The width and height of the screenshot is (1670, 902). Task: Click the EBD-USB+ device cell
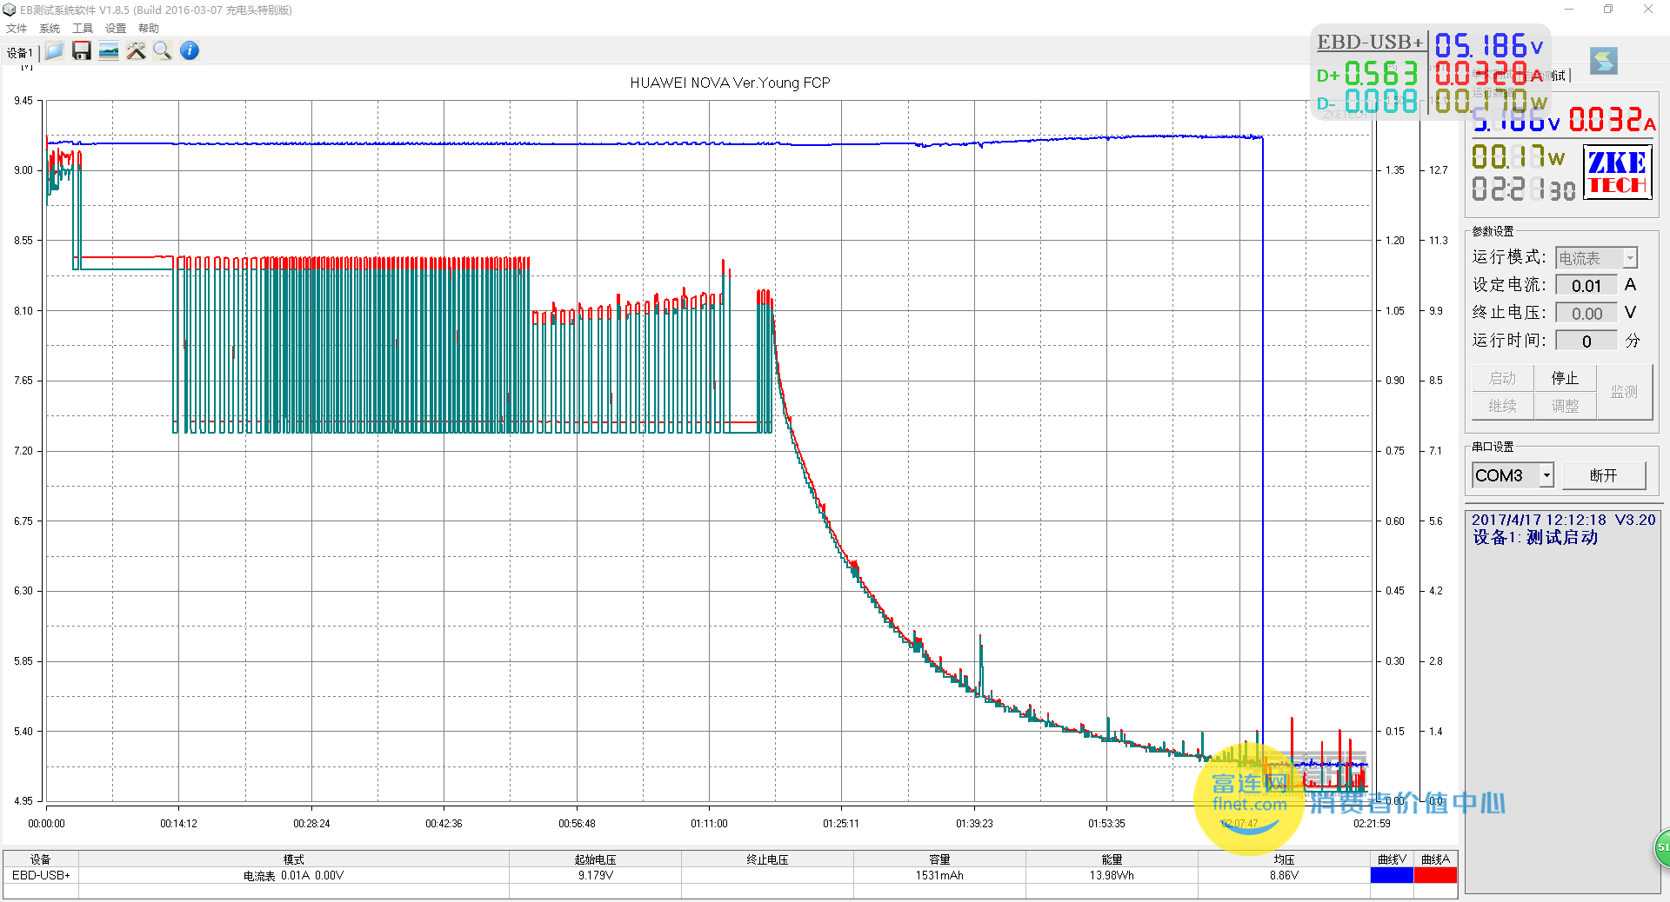coord(41,876)
